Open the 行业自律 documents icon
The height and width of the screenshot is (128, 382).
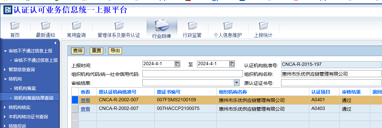[x=162, y=25]
